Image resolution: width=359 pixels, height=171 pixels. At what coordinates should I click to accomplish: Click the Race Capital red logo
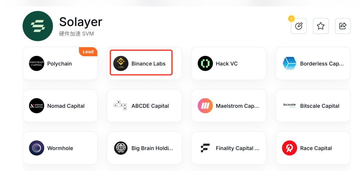290,148
